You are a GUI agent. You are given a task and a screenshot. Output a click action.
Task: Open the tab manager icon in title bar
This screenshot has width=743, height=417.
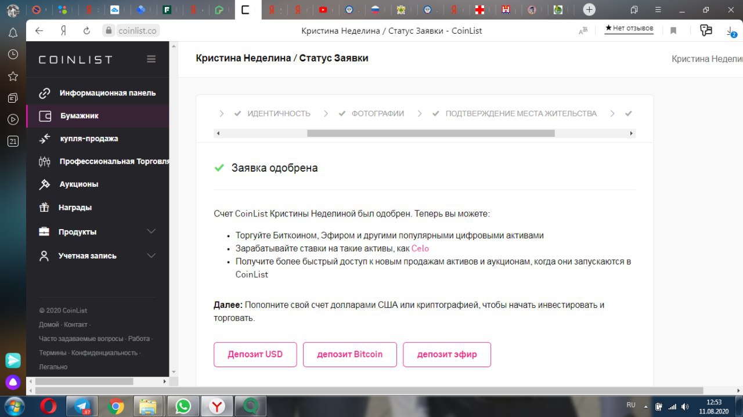tap(634, 9)
